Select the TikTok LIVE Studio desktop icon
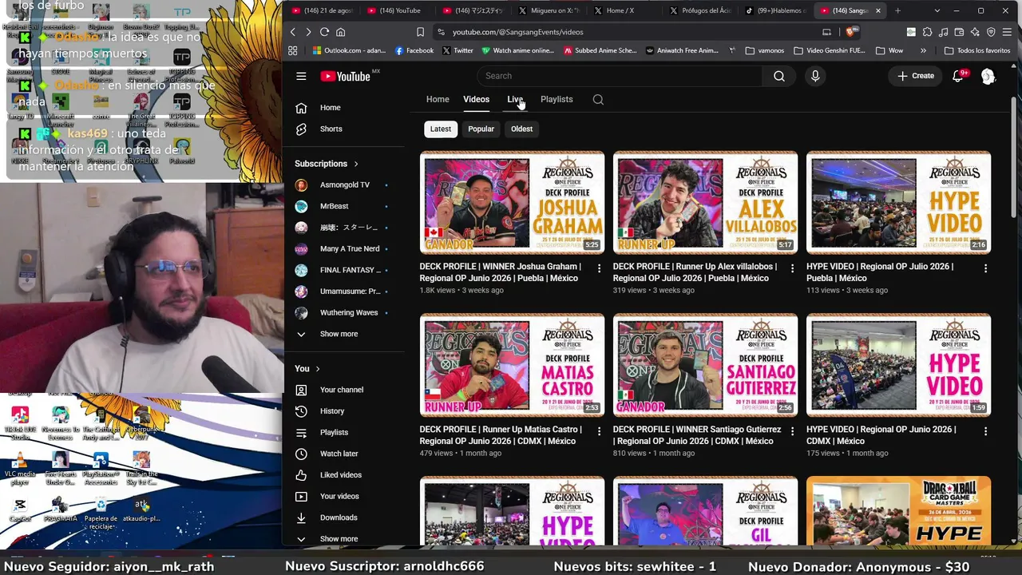This screenshot has width=1022, height=575. click(x=20, y=423)
